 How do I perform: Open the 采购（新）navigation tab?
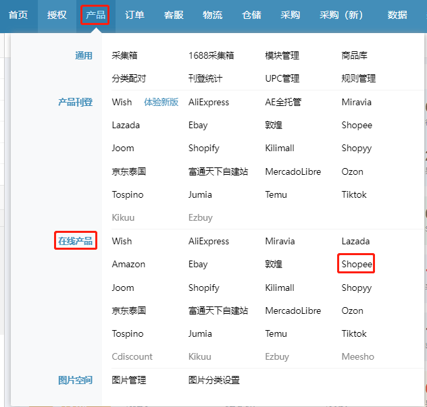[341, 15]
